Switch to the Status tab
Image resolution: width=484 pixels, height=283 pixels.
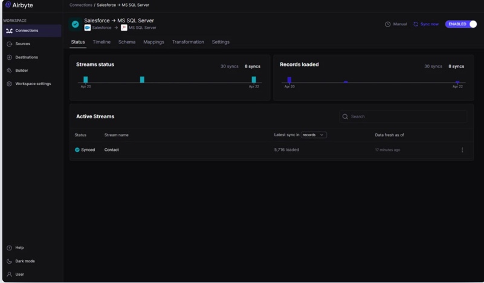[x=78, y=42]
